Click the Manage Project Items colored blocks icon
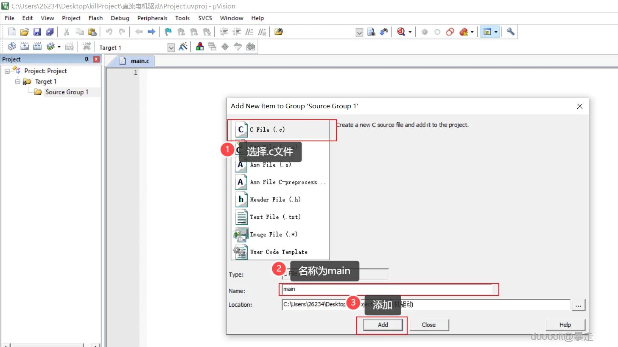618x347 pixels. (200, 47)
